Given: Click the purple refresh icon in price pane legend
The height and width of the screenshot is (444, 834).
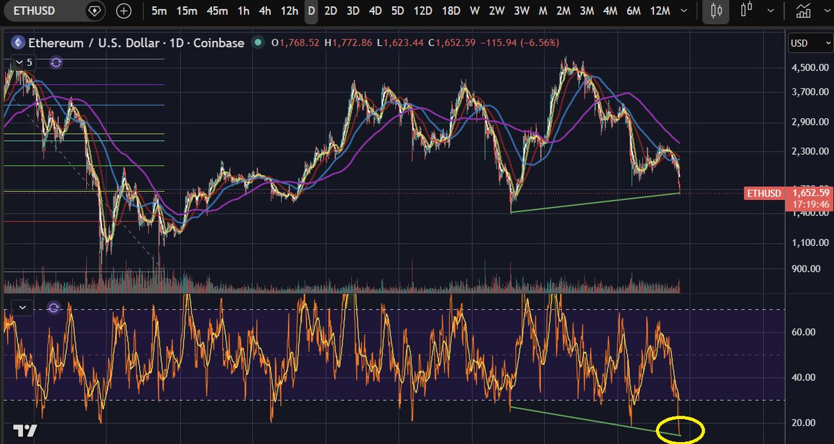Looking at the screenshot, I should [56, 62].
